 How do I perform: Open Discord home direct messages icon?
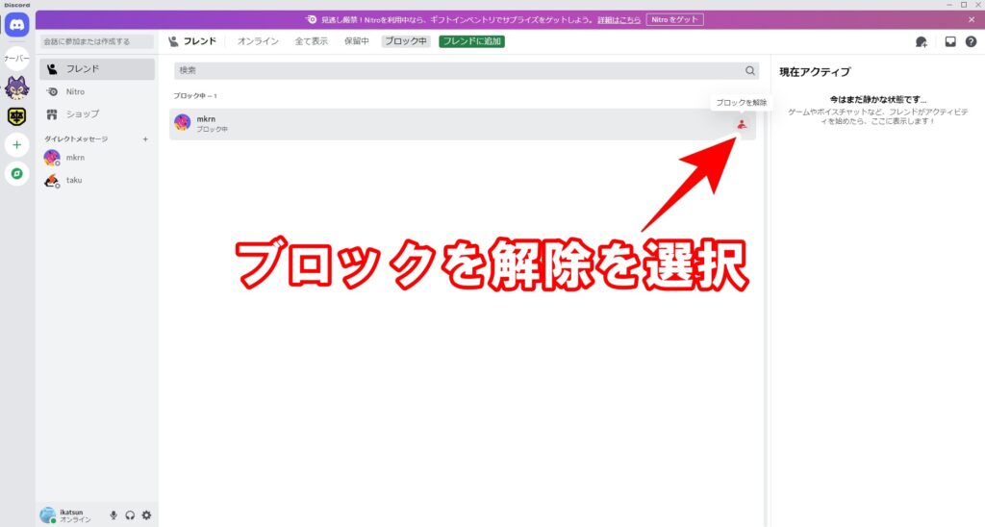(17, 25)
